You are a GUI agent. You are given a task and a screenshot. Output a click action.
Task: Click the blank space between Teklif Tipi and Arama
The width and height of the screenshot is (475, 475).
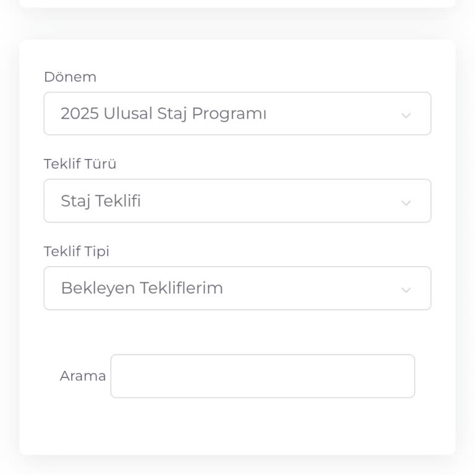coord(237,332)
